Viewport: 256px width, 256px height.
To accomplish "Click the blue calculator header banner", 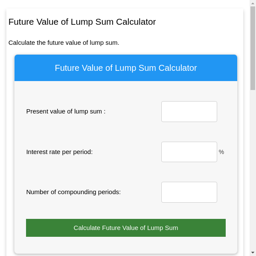I will point(126,68).
